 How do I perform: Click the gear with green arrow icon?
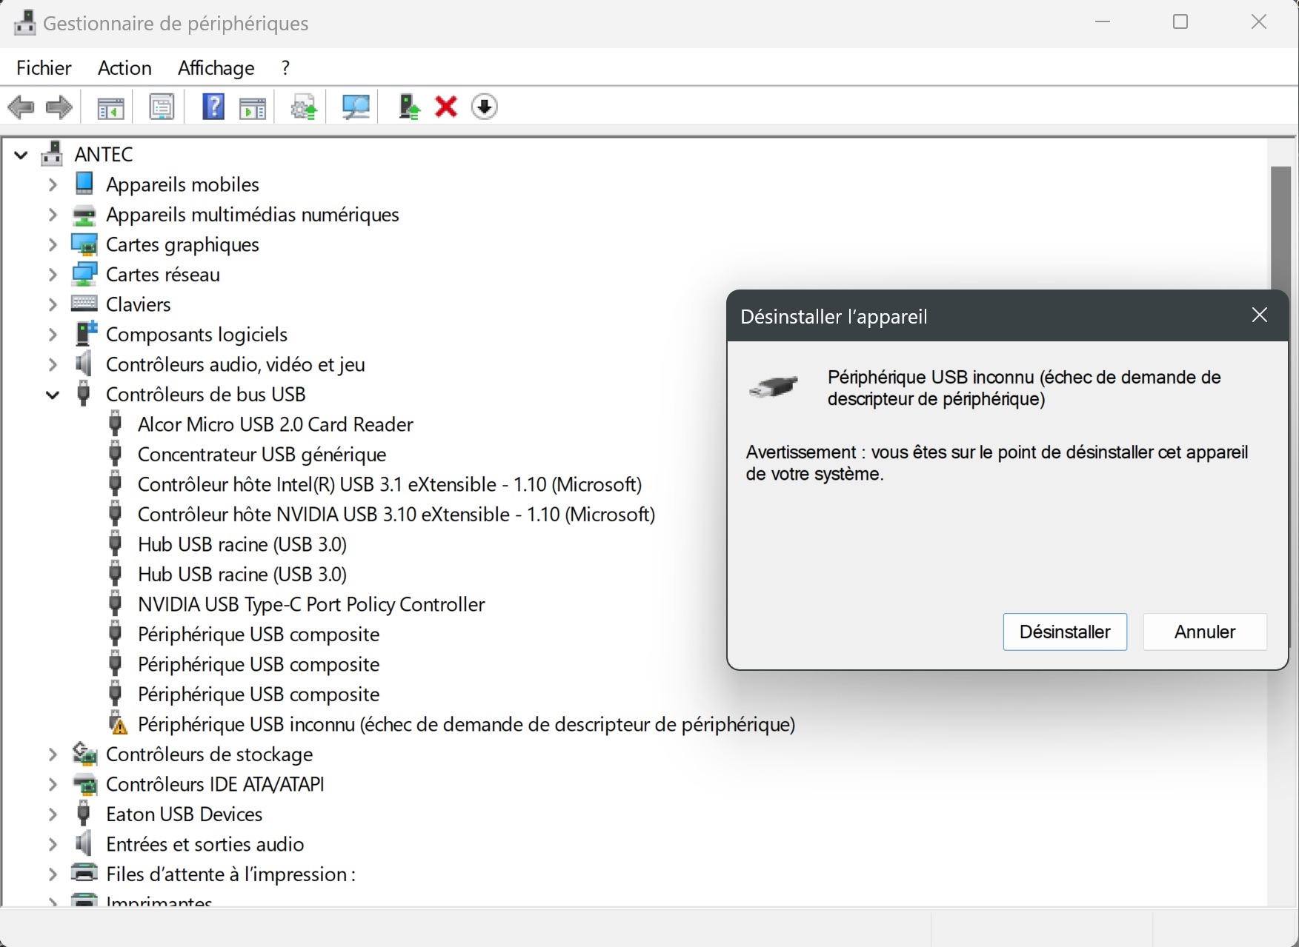click(x=304, y=107)
